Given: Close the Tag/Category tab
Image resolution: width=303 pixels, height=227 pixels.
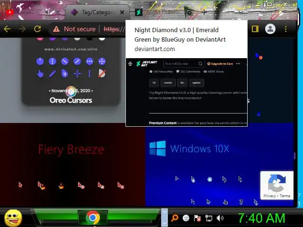Looking at the screenshot, I should pos(122,13).
